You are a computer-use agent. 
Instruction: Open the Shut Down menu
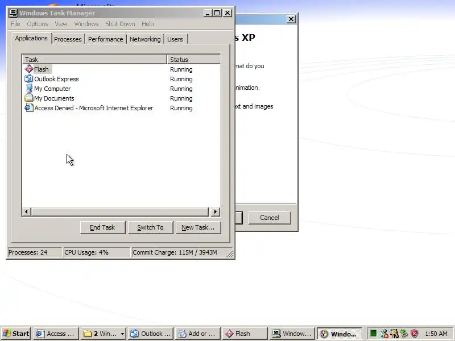coord(120,24)
